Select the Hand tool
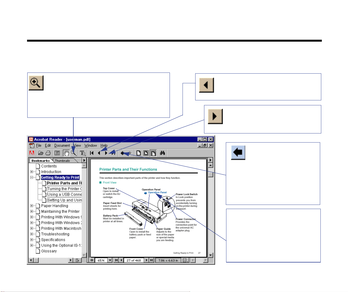This screenshot has width=348, height=292. click(x=66, y=153)
